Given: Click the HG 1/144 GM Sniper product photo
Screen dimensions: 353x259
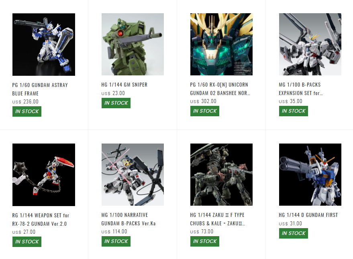Looking at the screenshot, I should pos(133,44).
